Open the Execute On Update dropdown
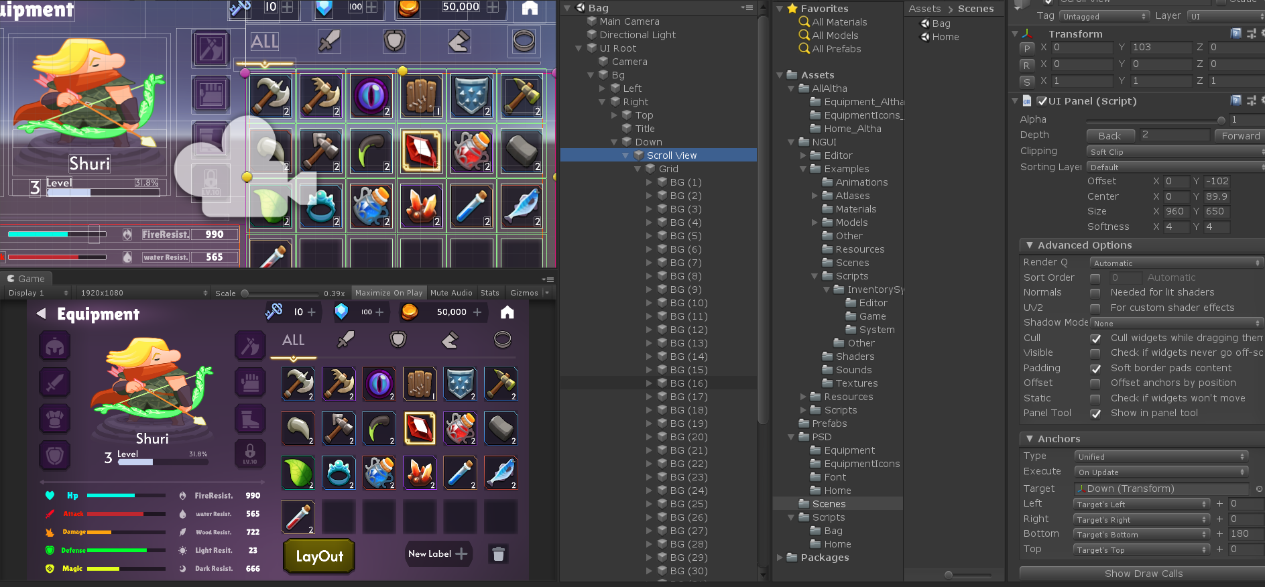 [x=1161, y=472]
